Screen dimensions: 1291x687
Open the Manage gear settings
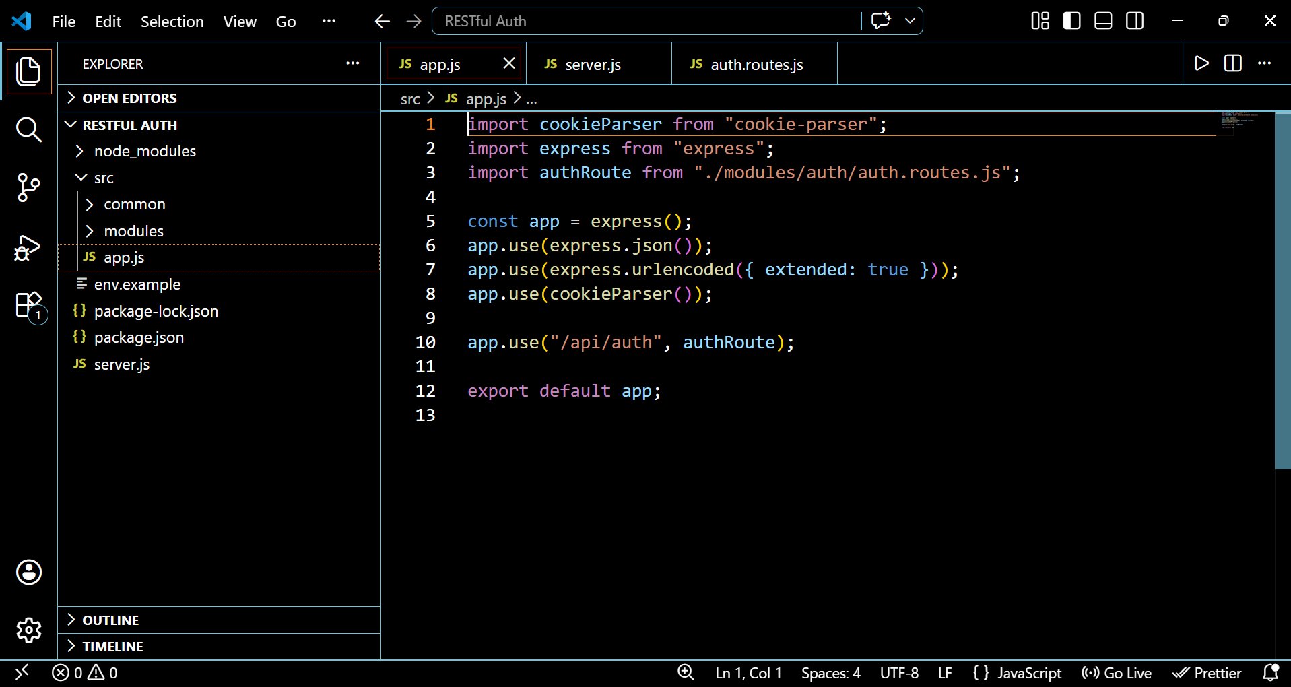point(28,630)
